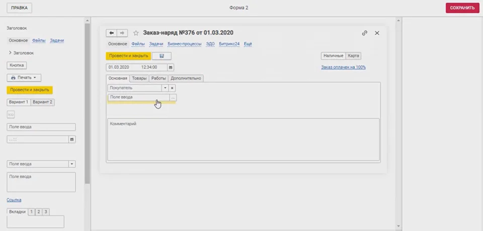Click the form date field 01.03.2020 12:34:00
Screen dimensions: 483x231
click(x=137, y=67)
